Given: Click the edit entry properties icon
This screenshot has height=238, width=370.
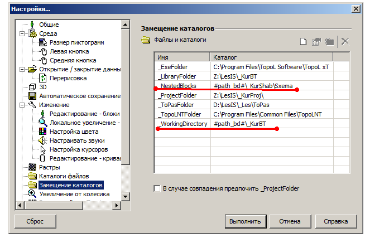Looking at the screenshot, I should click(x=316, y=42).
